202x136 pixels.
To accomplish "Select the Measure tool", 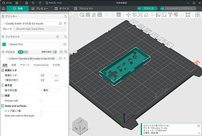I will [176, 15].
